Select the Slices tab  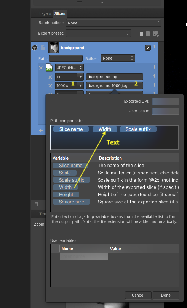coord(60,14)
